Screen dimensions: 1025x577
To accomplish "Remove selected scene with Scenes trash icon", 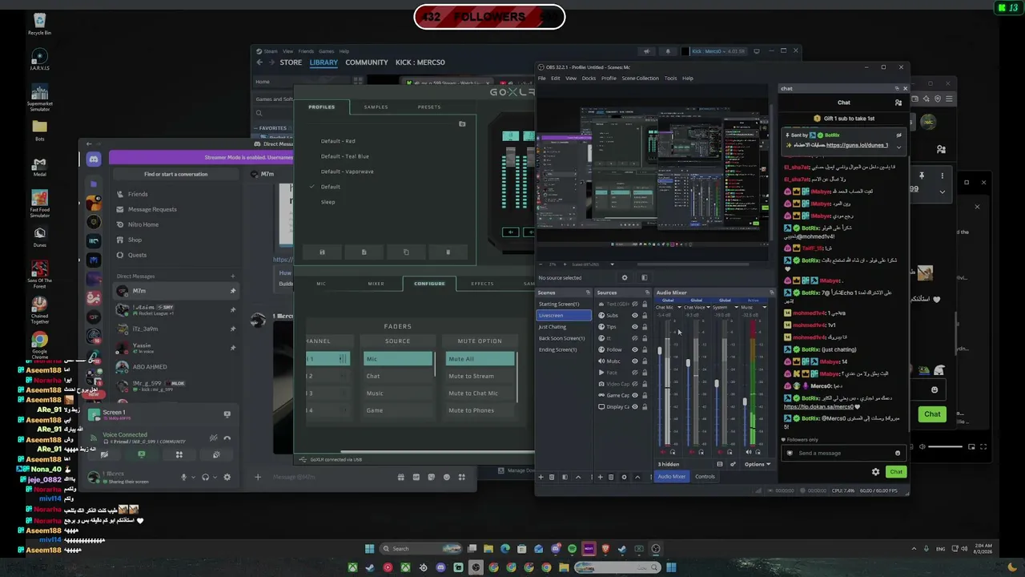I will (552, 477).
